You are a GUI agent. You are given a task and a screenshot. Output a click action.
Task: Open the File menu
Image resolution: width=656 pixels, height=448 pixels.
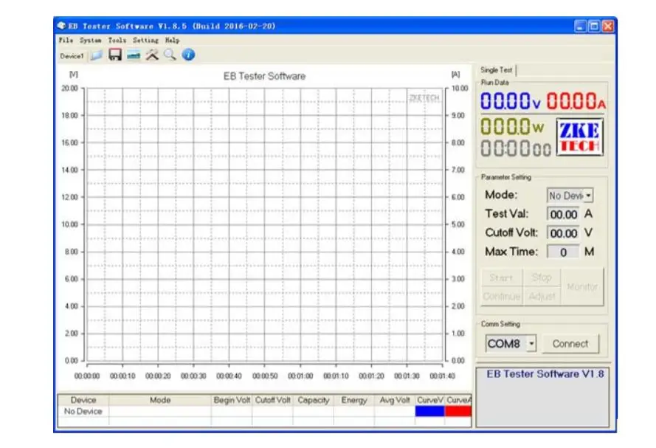66,40
